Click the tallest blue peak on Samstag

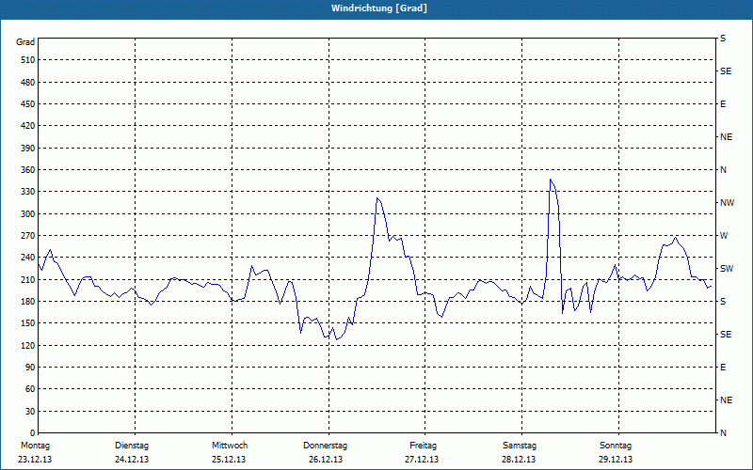551,180
